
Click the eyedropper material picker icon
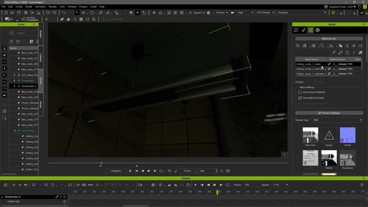tap(334, 52)
